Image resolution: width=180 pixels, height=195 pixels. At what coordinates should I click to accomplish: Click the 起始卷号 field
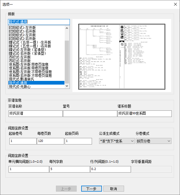pyautogui.click(x=23, y=141)
